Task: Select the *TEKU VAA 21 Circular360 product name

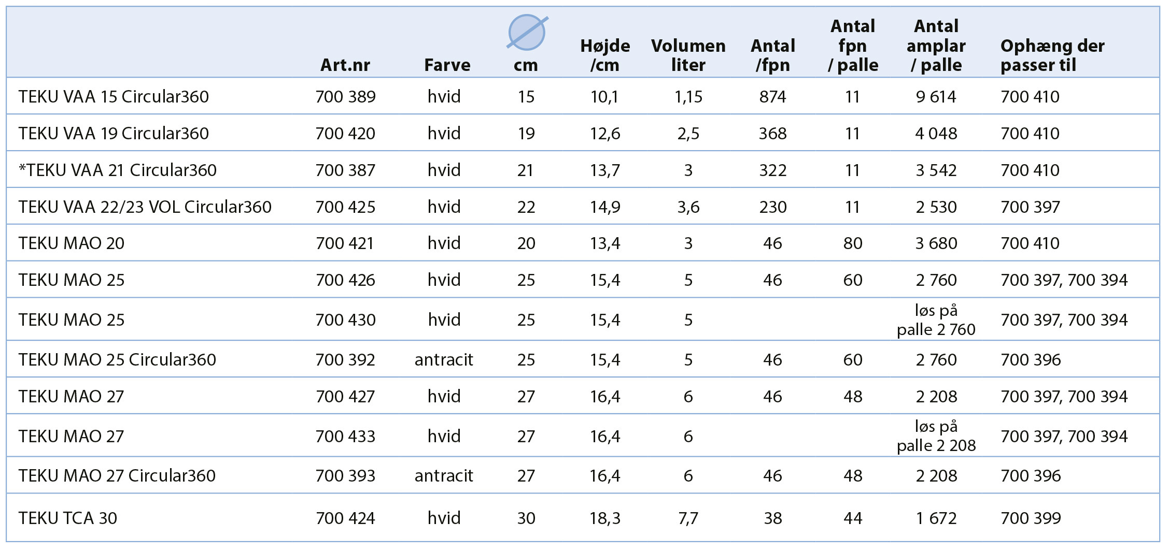Action: 117,170
